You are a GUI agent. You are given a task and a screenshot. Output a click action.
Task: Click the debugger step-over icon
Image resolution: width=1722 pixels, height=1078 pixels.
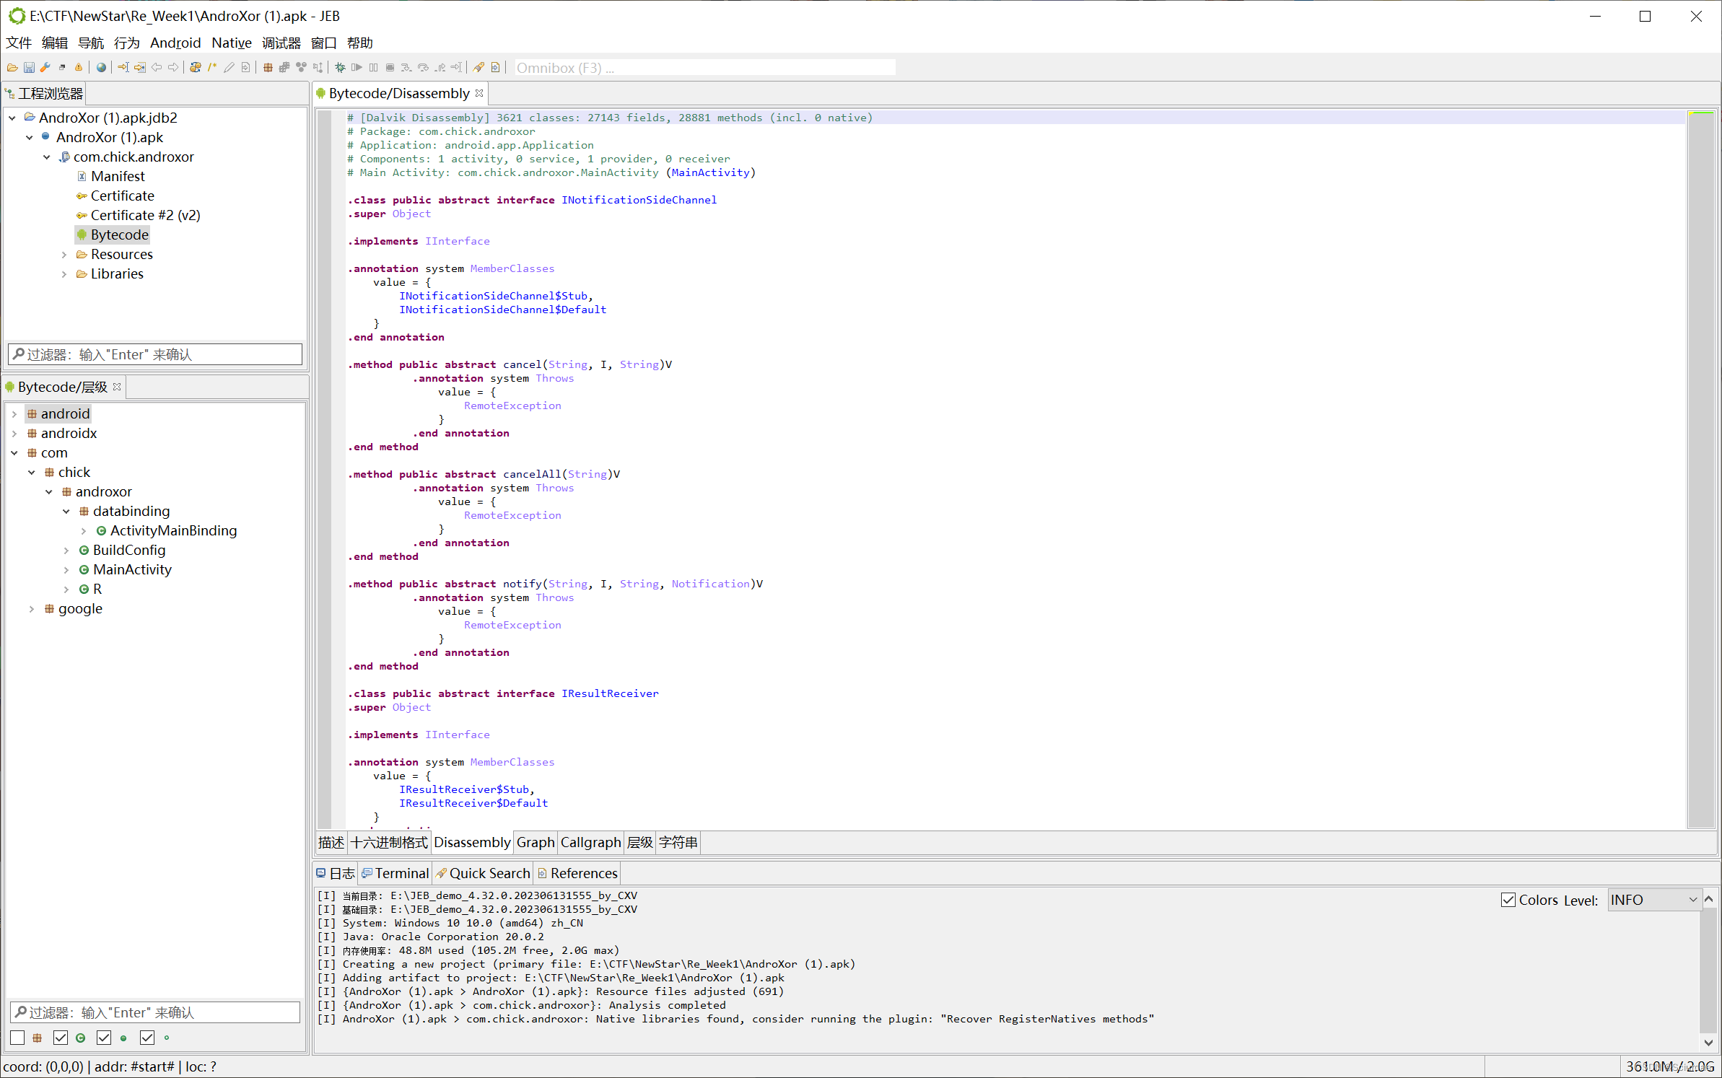423,68
